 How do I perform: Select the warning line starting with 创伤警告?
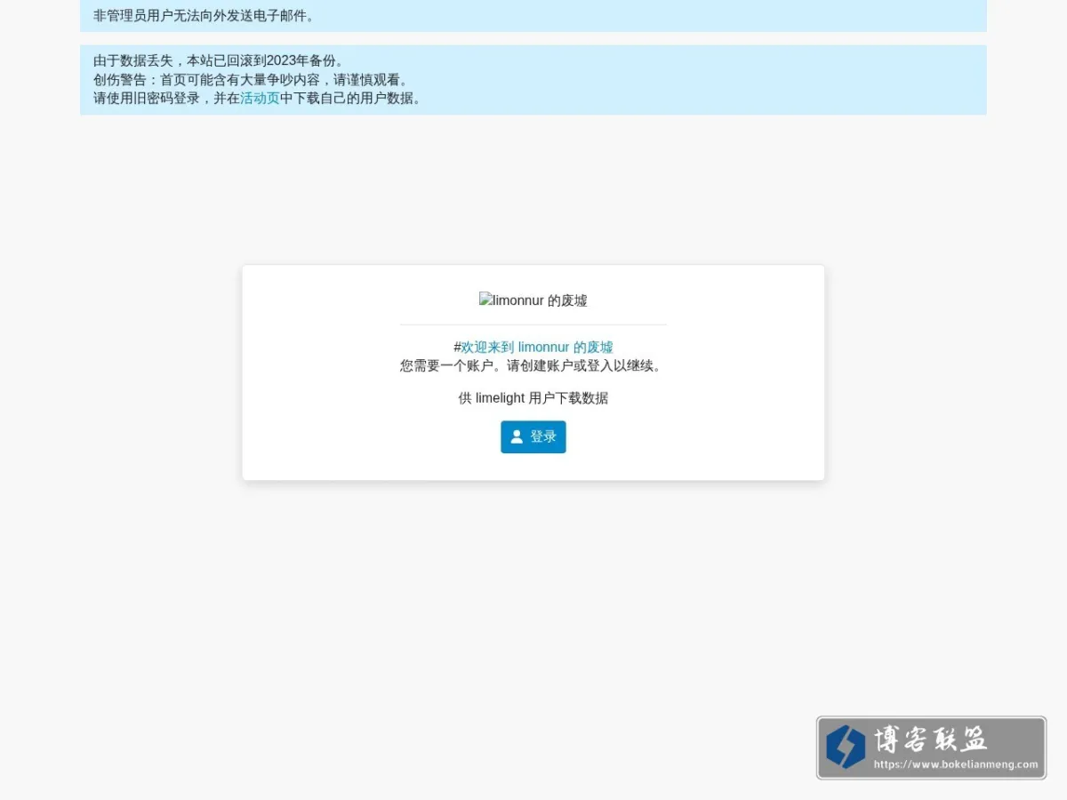(x=253, y=79)
